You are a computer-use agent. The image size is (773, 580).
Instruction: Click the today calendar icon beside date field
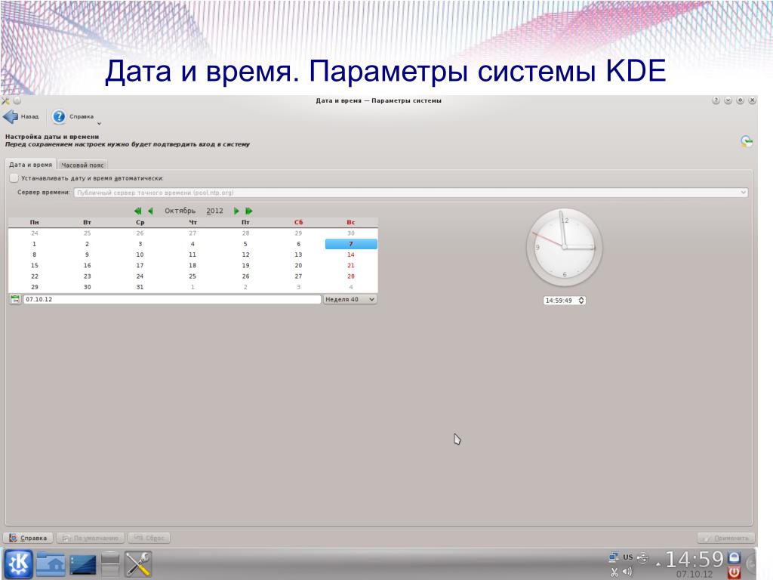(x=15, y=299)
